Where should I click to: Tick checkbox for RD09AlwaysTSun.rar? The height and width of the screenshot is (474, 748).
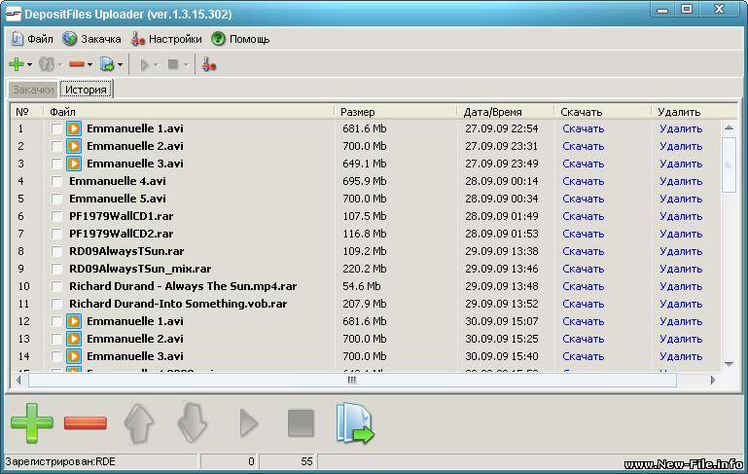pyautogui.click(x=56, y=251)
